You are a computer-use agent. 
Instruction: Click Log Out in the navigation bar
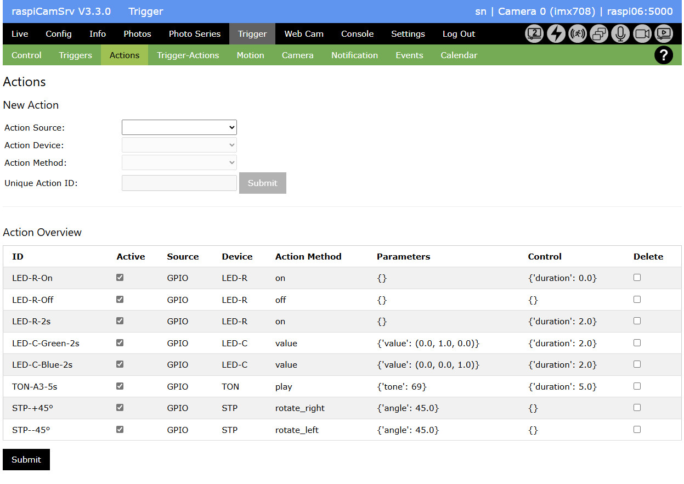click(x=459, y=34)
